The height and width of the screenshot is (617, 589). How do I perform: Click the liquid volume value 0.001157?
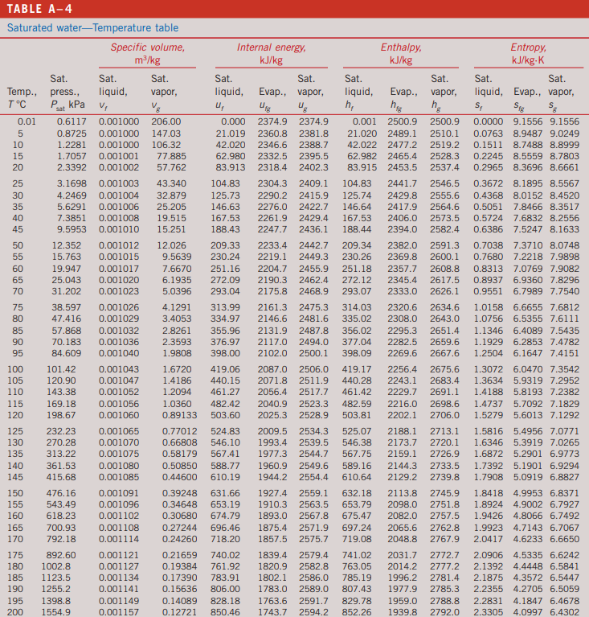pyautogui.click(x=119, y=612)
